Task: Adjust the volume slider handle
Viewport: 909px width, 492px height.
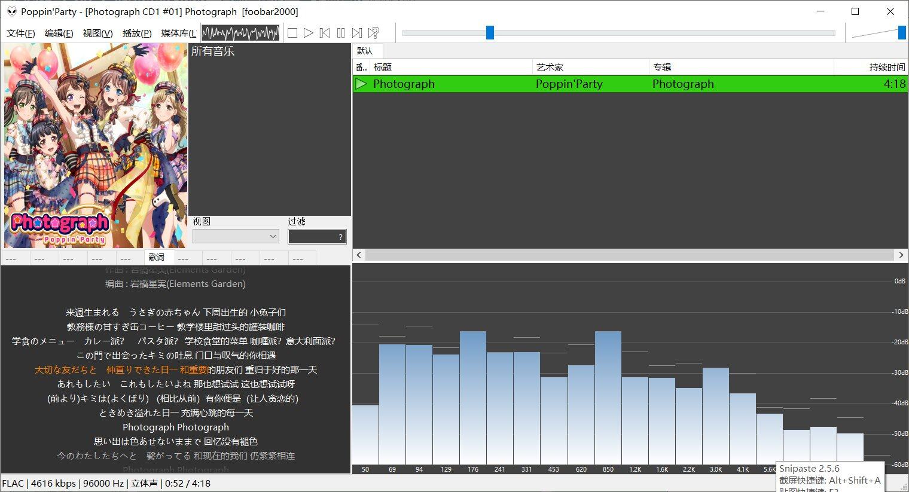Action: pos(902,33)
